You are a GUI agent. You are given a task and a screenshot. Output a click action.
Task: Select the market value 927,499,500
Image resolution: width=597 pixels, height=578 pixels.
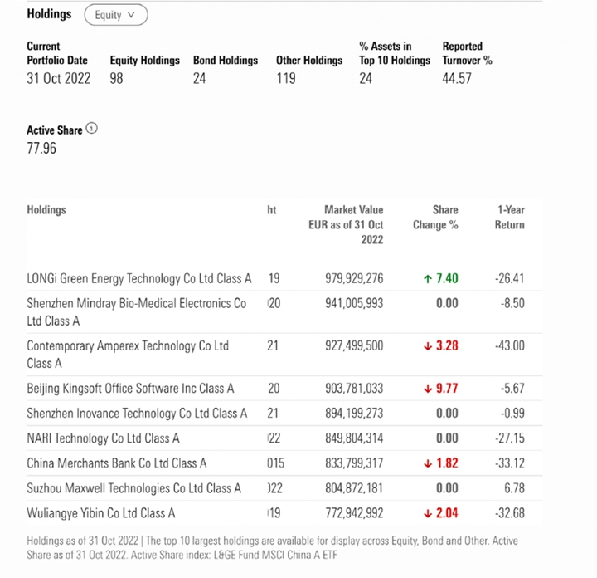point(354,345)
